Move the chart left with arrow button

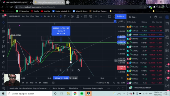(x=67, y=70)
